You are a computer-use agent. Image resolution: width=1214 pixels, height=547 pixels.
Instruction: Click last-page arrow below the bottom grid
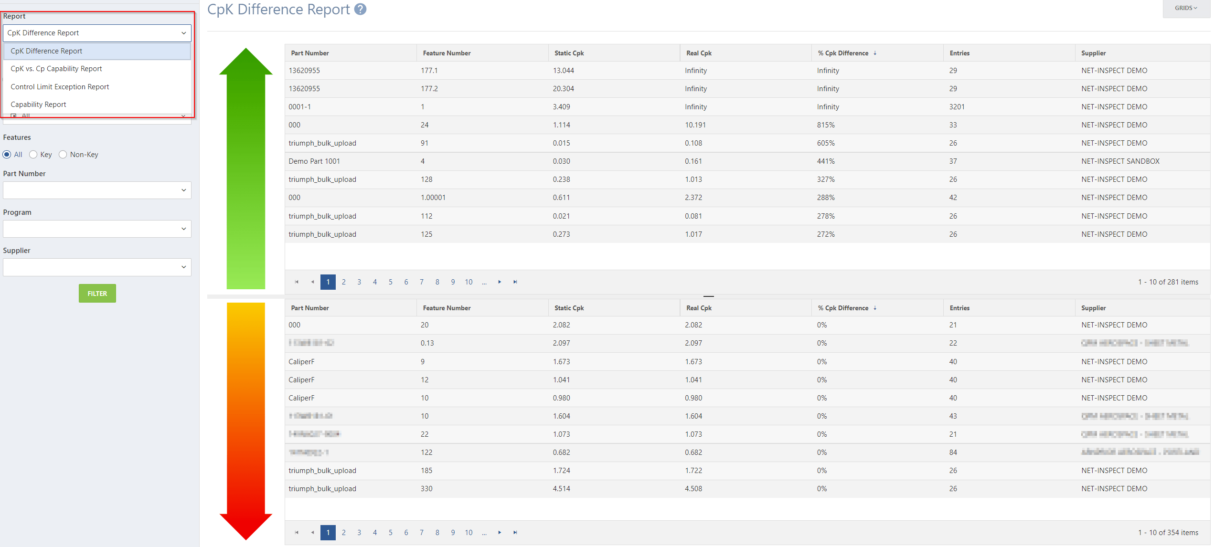click(515, 532)
